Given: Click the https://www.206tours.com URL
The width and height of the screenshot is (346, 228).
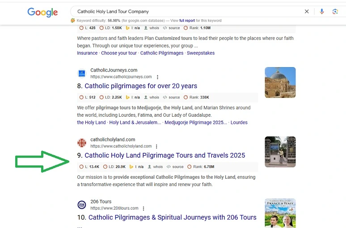Looking at the screenshot, I should click(114, 208).
